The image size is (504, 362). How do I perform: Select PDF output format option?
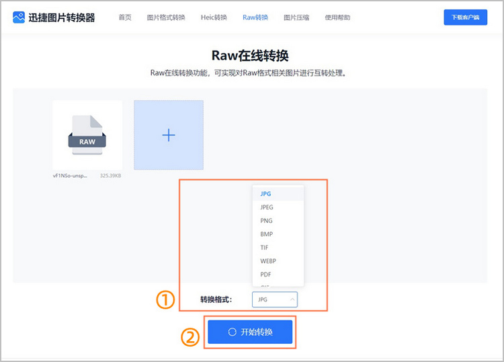[265, 275]
